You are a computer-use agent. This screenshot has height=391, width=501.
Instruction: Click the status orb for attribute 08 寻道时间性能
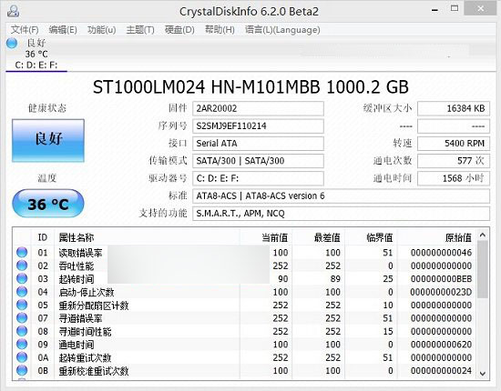coord(22,331)
